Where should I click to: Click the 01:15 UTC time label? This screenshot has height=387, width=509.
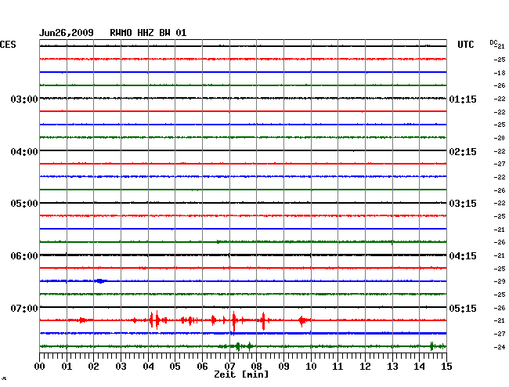coord(463,99)
